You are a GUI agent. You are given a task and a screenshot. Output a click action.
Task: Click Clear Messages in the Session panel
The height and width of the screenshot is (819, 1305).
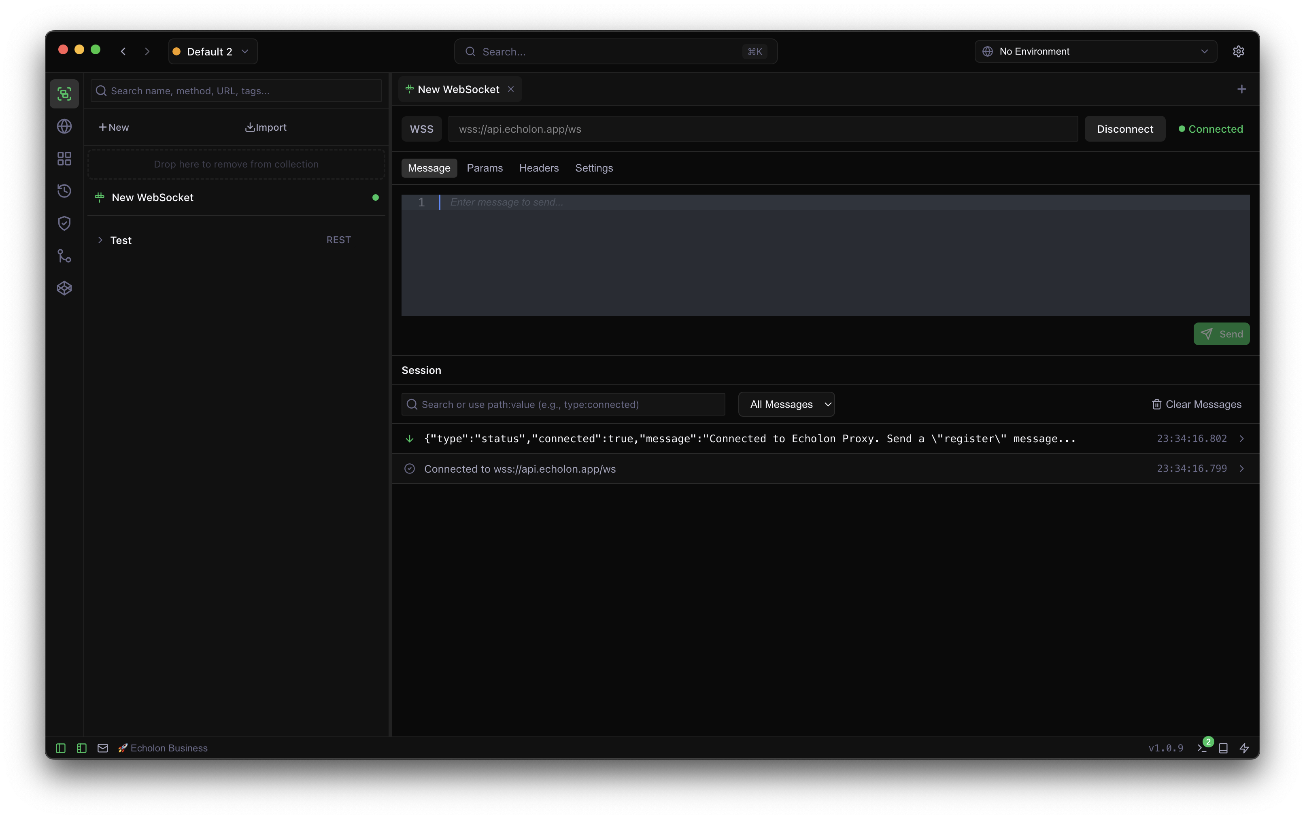[1196, 403]
